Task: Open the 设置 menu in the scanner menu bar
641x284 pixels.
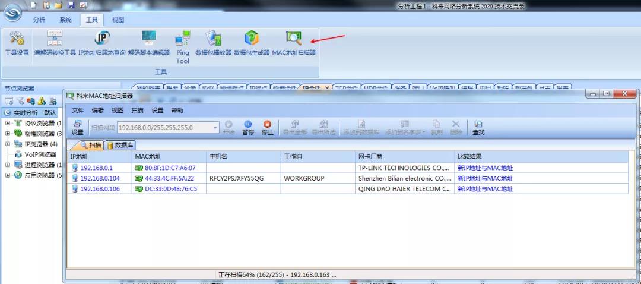Action: pos(157,110)
